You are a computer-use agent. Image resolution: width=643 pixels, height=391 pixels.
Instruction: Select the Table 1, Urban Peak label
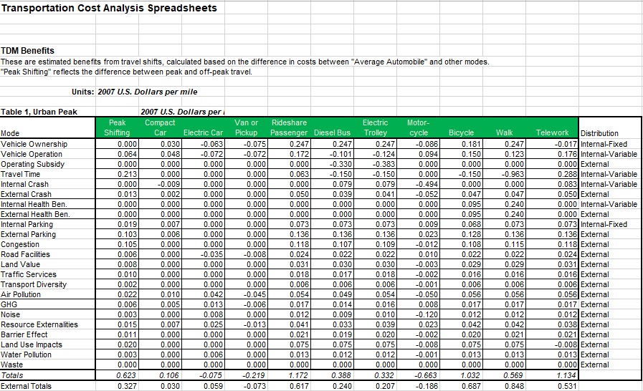(x=39, y=112)
